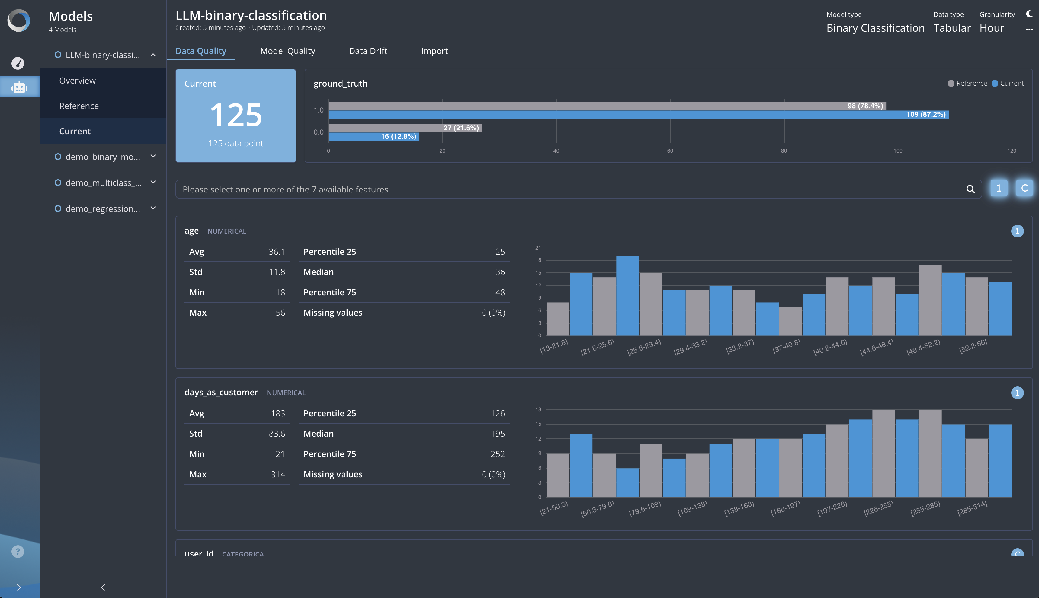Click the 109 (87.2%) current bar

click(639, 115)
